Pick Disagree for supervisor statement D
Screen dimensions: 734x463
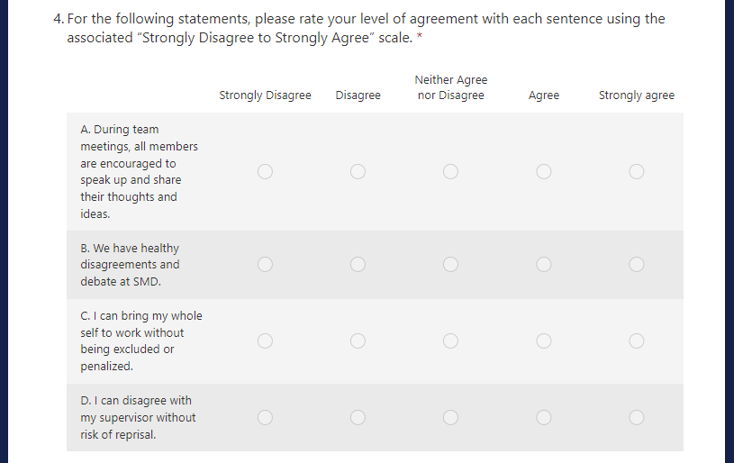click(x=358, y=417)
